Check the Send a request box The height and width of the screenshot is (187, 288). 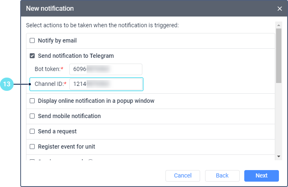[x=32, y=131]
